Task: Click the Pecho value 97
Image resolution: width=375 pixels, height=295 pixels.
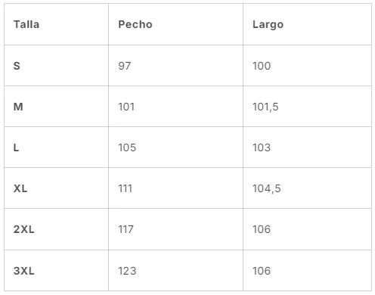Action: [x=125, y=66]
